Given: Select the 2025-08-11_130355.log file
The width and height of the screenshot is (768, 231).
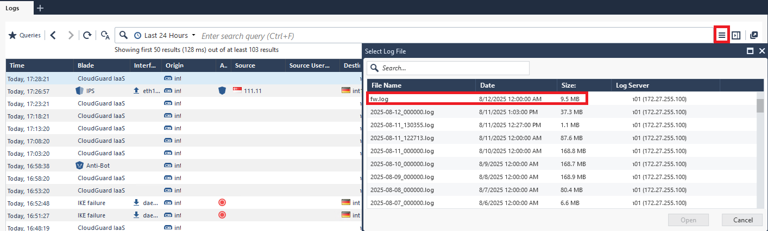Looking at the screenshot, I should coord(562,125).
